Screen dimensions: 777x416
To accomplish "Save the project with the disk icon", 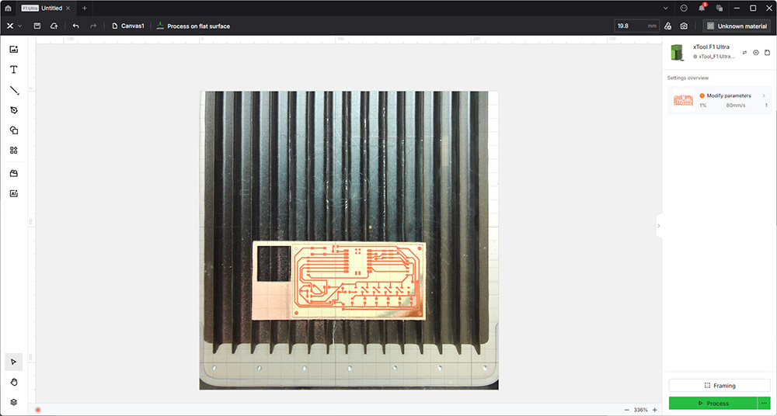I will tap(37, 26).
